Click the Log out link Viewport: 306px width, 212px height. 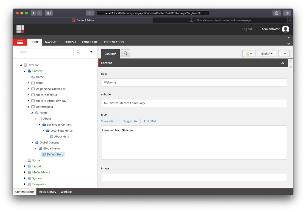(x=247, y=29)
